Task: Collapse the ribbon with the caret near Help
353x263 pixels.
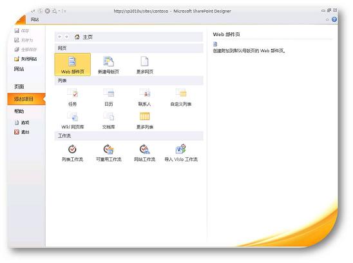Action: pyautogui.click(x=327, y=19)
